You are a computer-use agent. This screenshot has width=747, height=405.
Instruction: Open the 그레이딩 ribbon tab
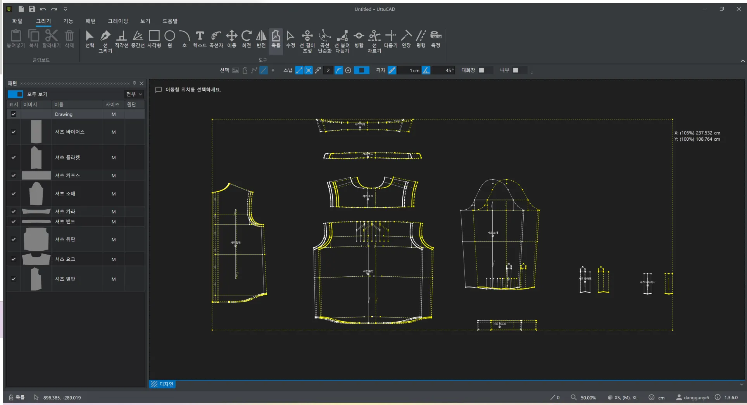(117, 21)
